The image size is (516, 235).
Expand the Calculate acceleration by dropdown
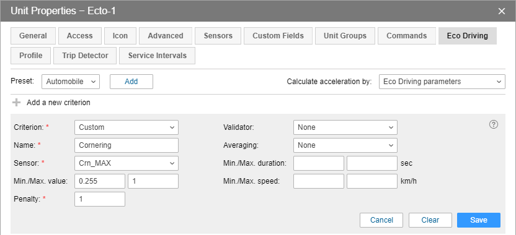(x=442, y=82)
